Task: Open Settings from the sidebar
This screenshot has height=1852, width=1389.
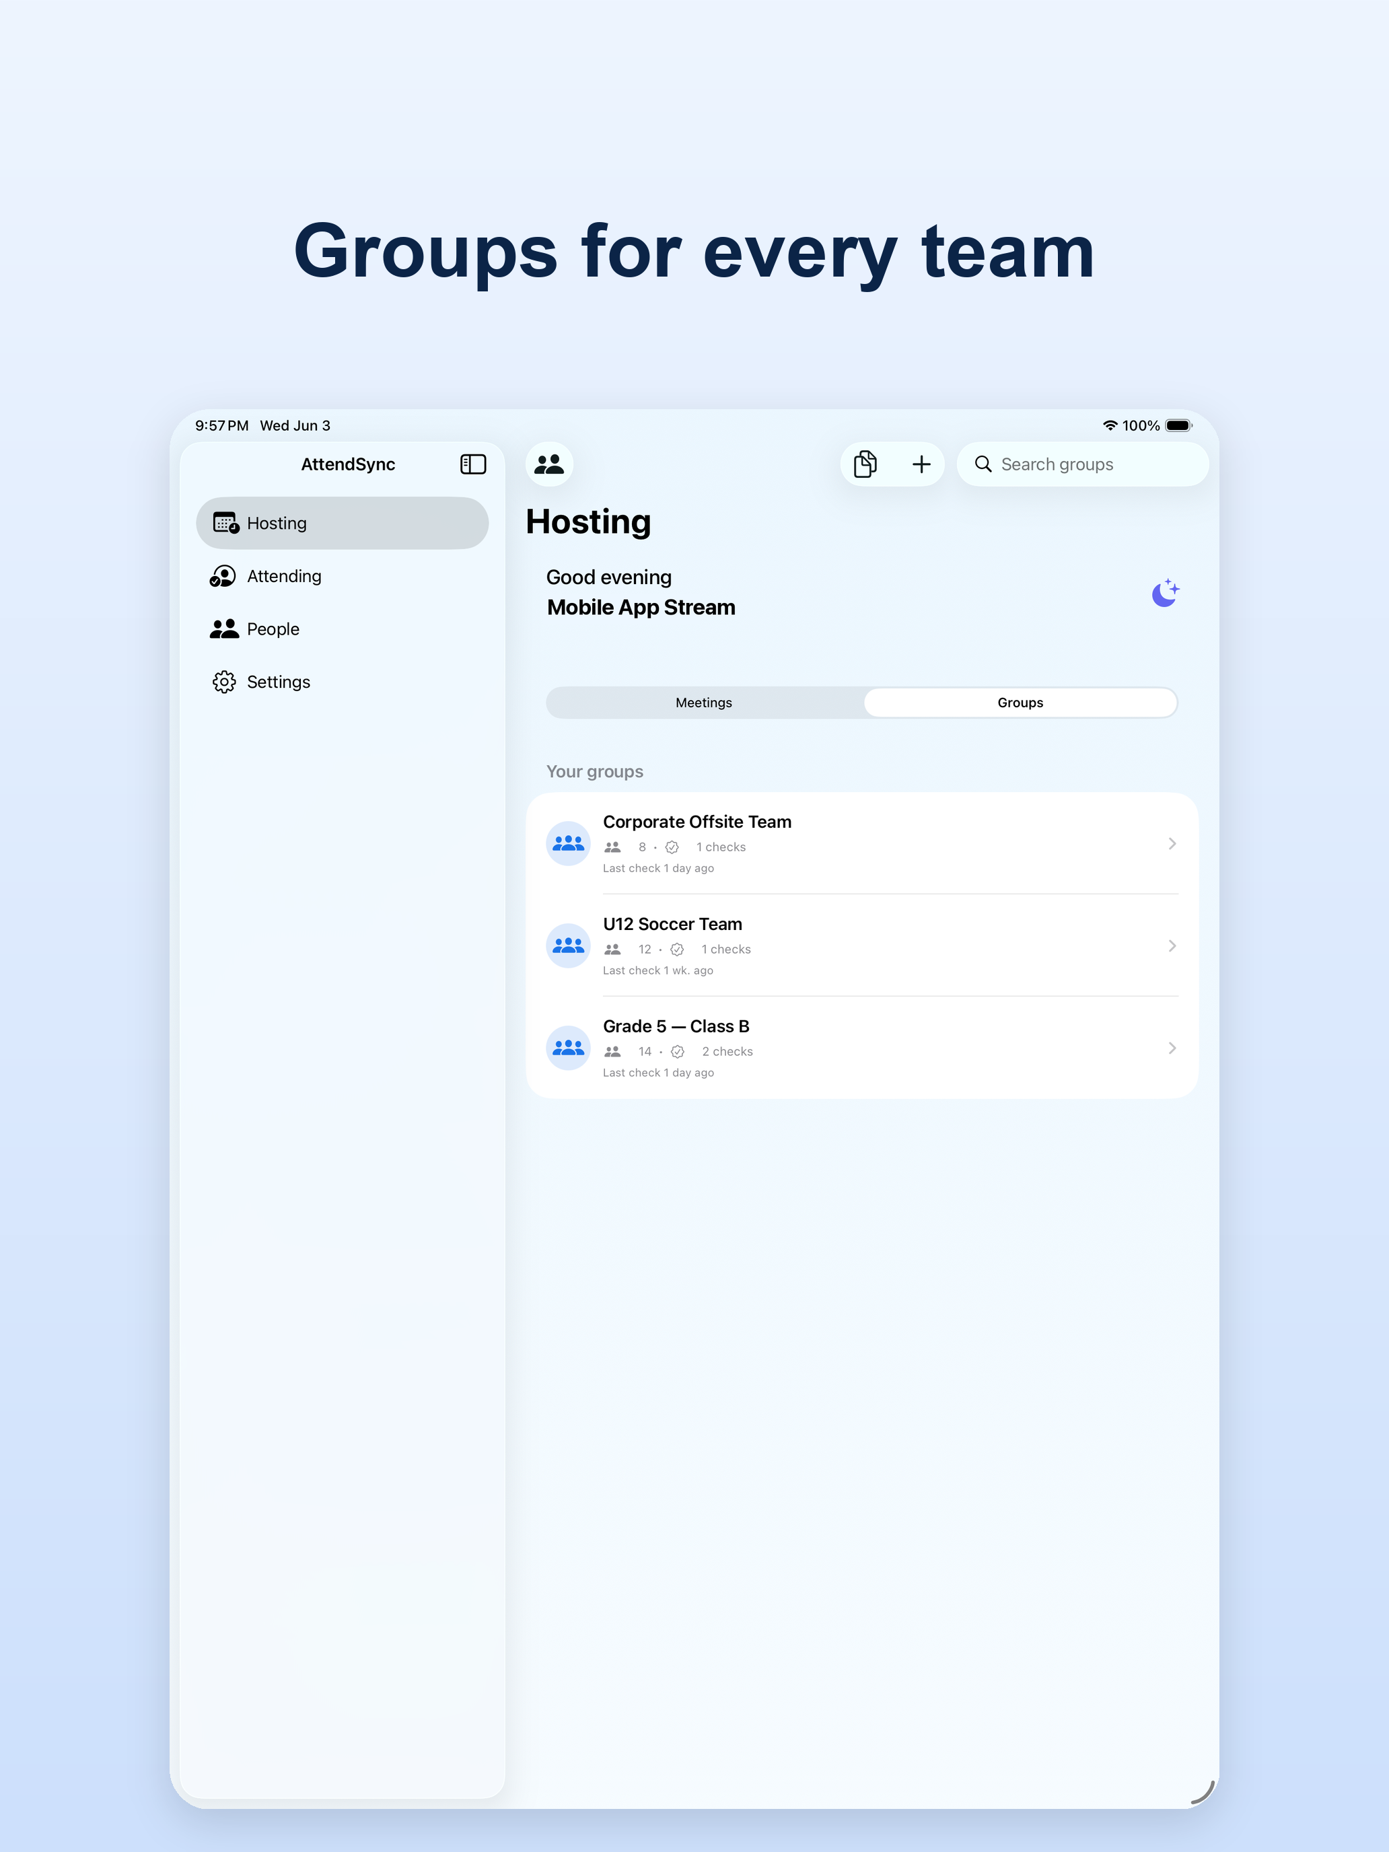Action: coord(343,682)
